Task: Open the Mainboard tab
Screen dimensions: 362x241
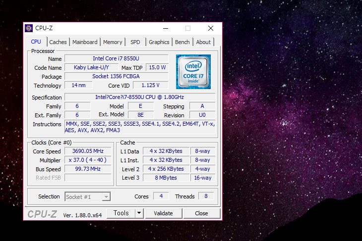Action: click(x=85, y=42)
